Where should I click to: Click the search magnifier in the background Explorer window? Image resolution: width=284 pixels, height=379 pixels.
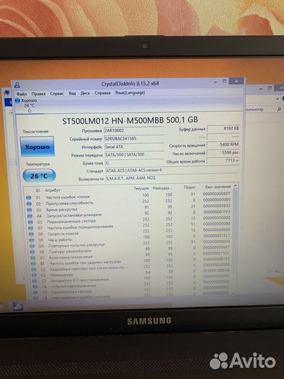(279, 109)
